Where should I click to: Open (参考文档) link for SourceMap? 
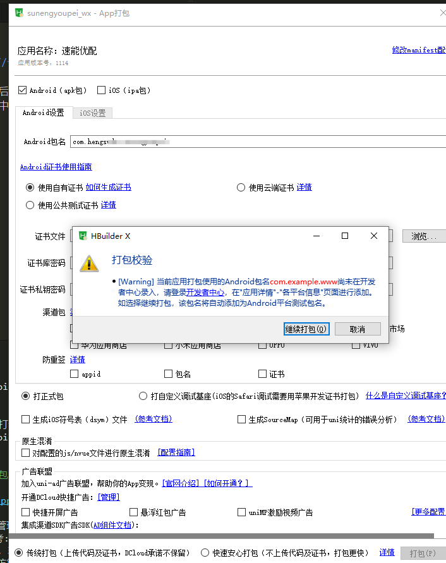point(426,419)
